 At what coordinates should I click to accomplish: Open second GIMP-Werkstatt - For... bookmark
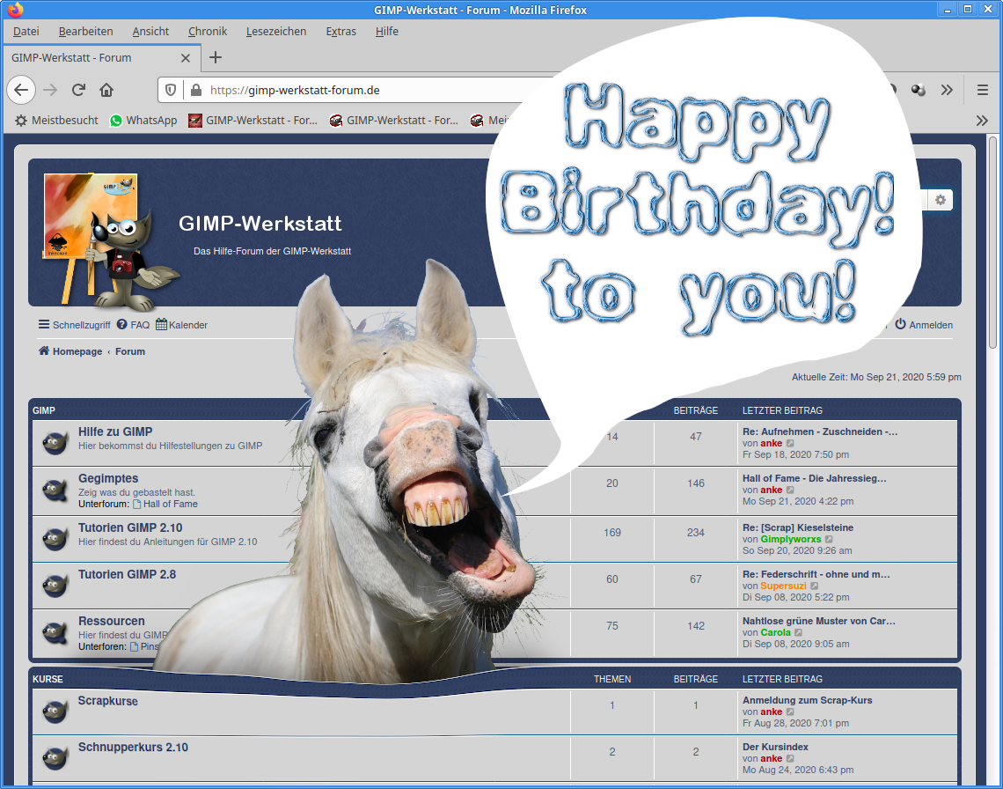tap(393, 121)
